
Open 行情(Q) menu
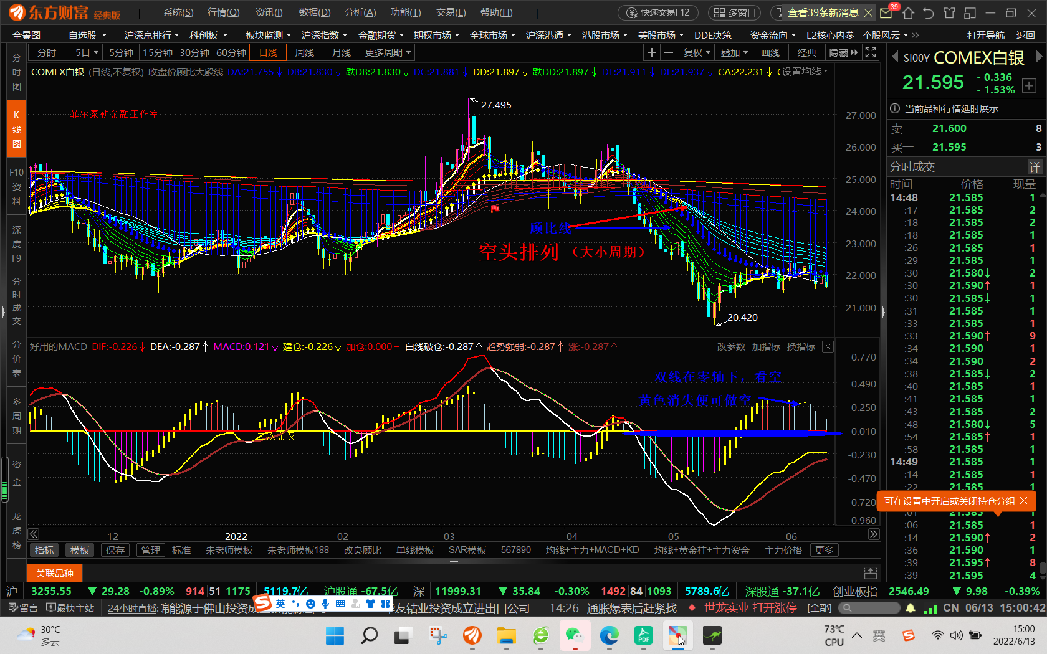223,12
